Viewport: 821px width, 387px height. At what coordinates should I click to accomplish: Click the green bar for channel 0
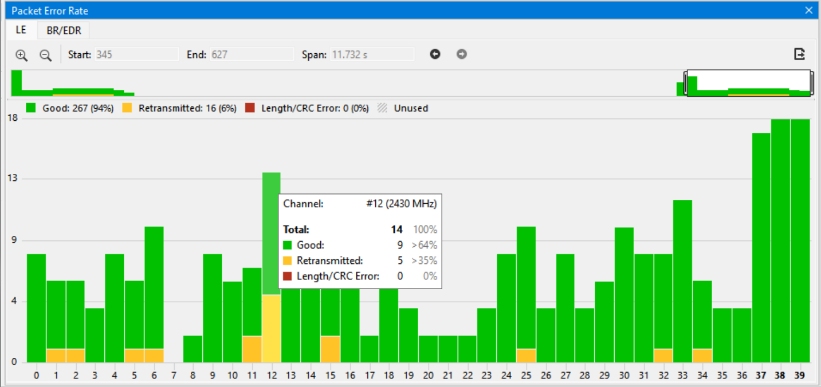pyautogui.click(x=36, y=308)
